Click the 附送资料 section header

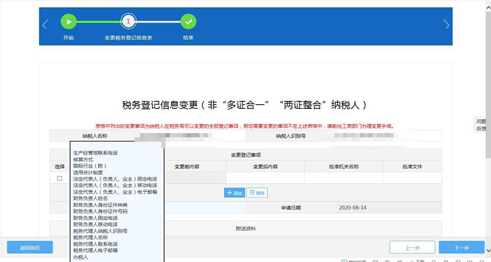tap(245, 229)
